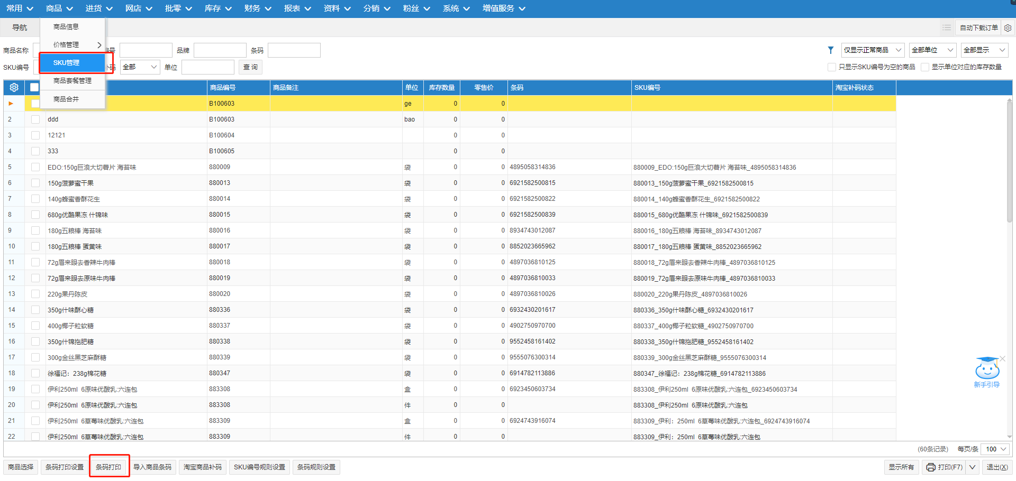This screenshot has width=1016, height=481.
Task: Sort by the 商品编号 column header
Action: click(238, 88)
